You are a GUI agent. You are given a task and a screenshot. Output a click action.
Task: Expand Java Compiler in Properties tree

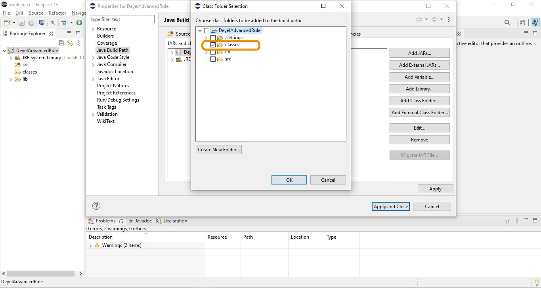click(x=93, y=64)
